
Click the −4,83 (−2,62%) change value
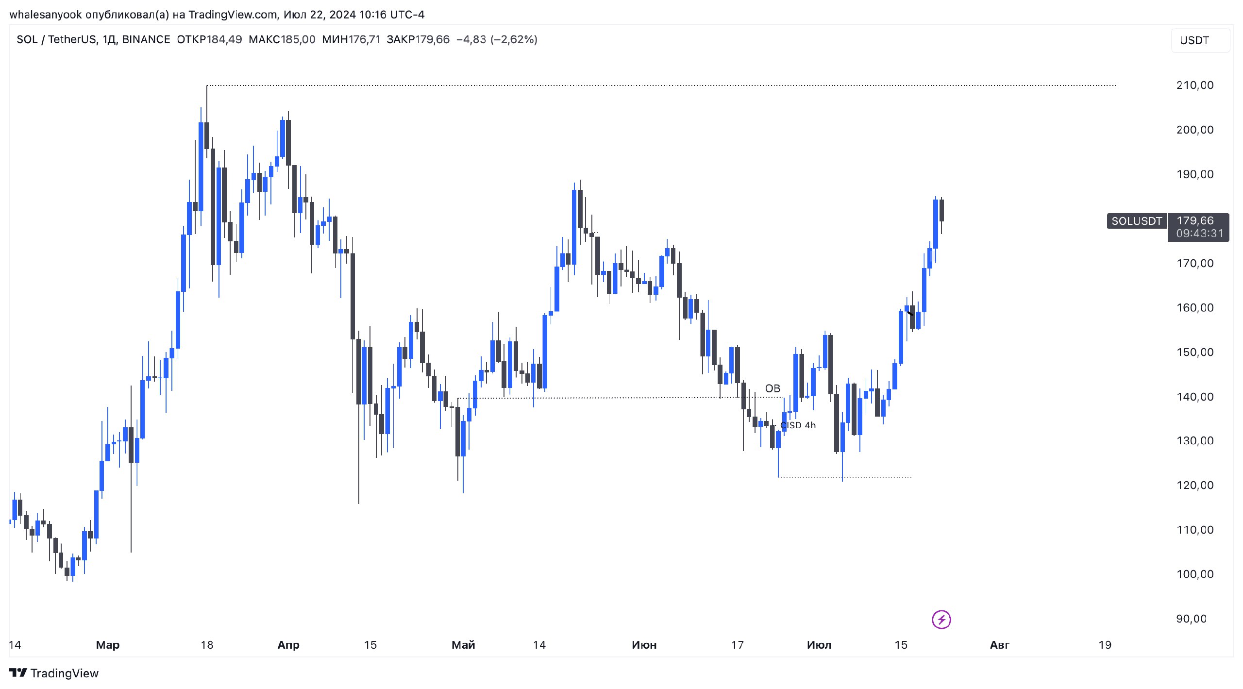tap(497, 39)
